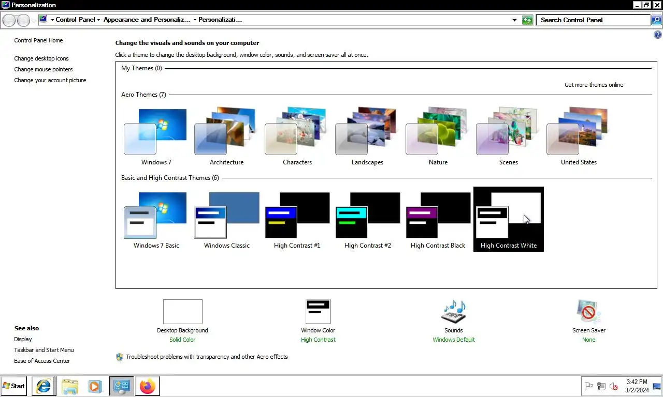Go to Control Panel Home
The image size is (663, 397).
[38, 40]
